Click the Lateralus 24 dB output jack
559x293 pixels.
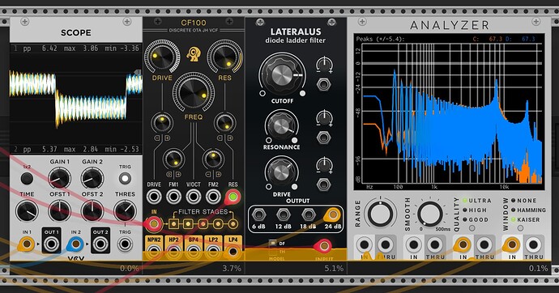(332, 214)
